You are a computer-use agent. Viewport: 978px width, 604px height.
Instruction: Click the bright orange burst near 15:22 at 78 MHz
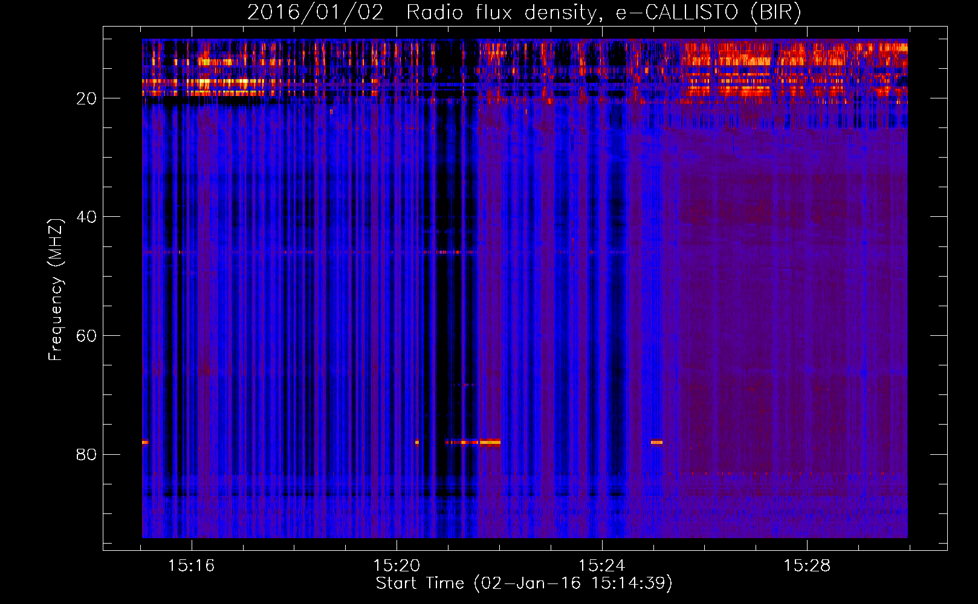490,442
